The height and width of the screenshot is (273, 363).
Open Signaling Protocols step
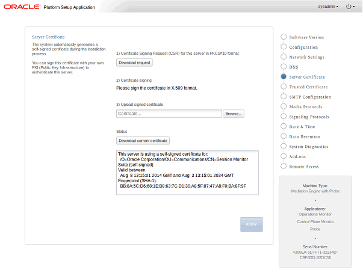[309, 117]
